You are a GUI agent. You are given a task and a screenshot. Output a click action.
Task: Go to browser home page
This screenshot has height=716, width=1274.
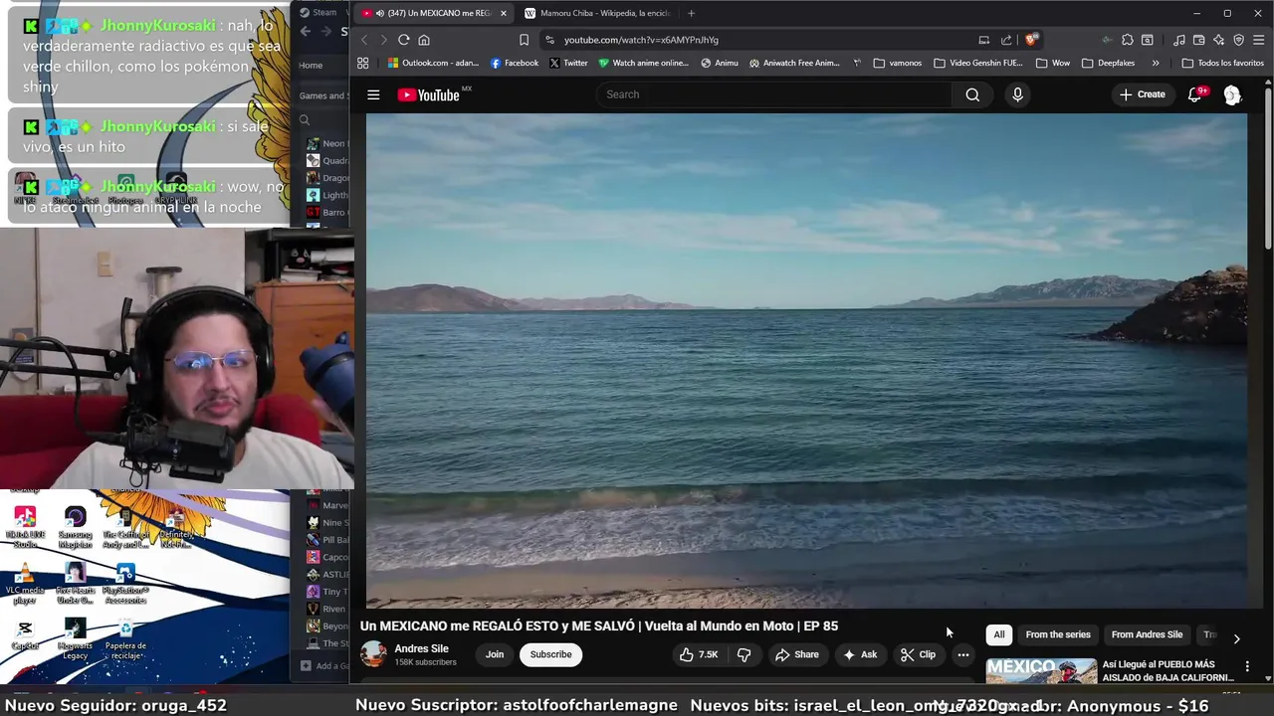click(x=424, y=40)
